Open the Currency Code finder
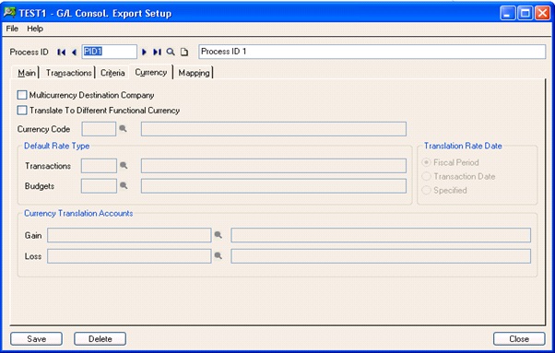555x353 pixels. click(x=123, y=129)
